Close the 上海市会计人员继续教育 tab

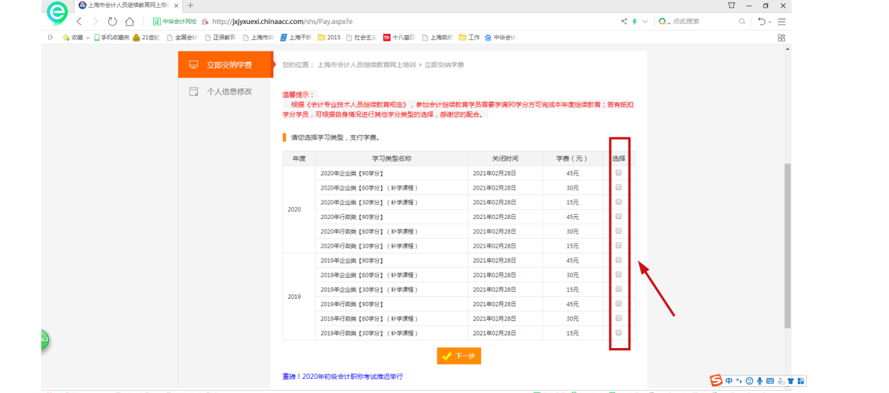pyautogui.click(x=176, y=6)
